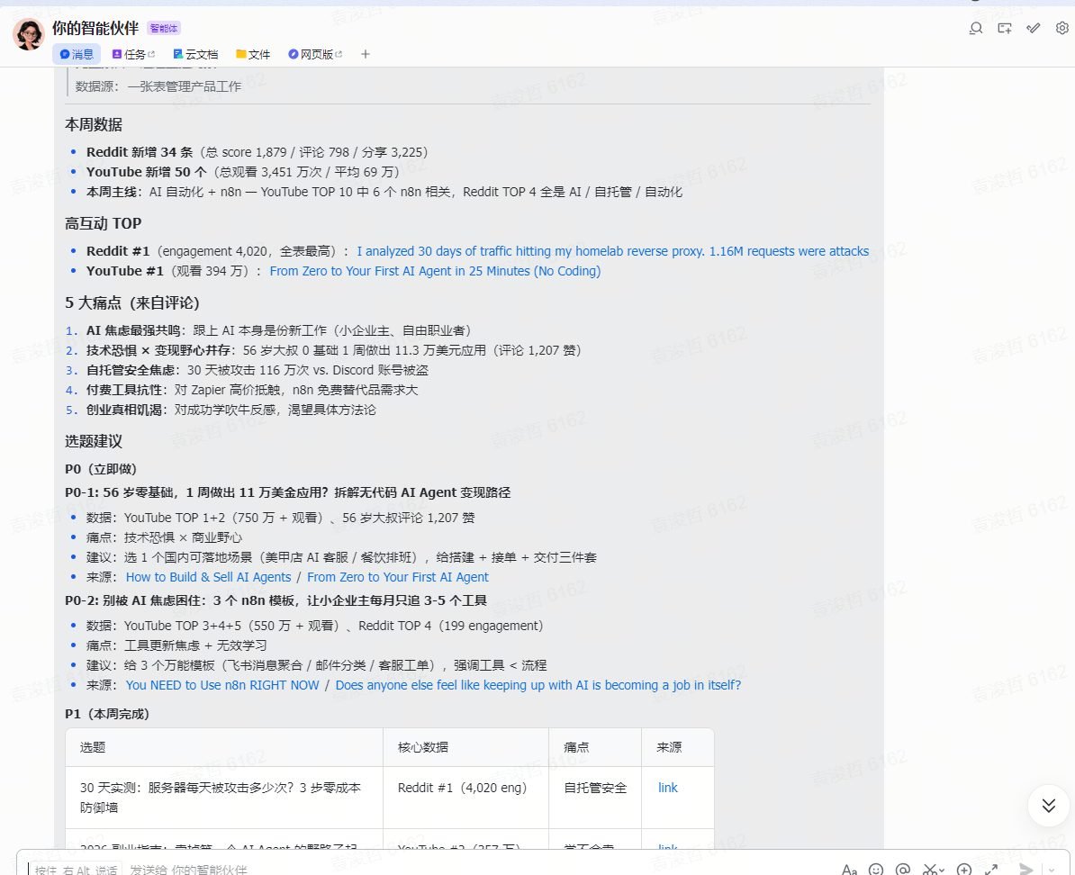Screen dimensions: 1075x875
Task: Click the circled plus attachment icon
Action: 964,870
